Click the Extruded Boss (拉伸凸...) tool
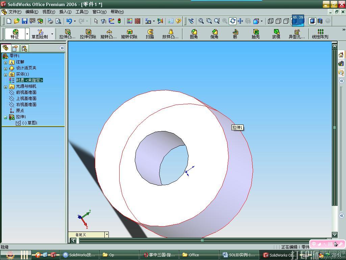Viewport: 346px width, 260px height. (67, 34)
